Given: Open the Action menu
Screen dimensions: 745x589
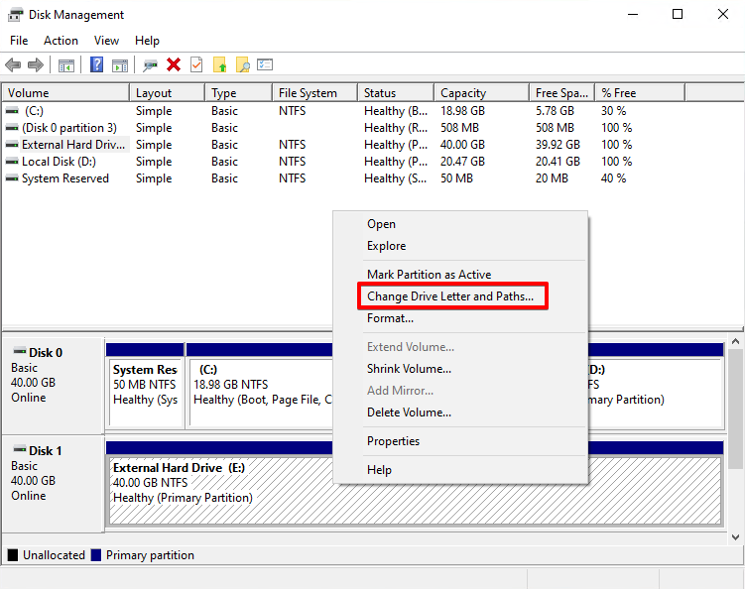Looking at the screenshot, I should tap(61, 41).
